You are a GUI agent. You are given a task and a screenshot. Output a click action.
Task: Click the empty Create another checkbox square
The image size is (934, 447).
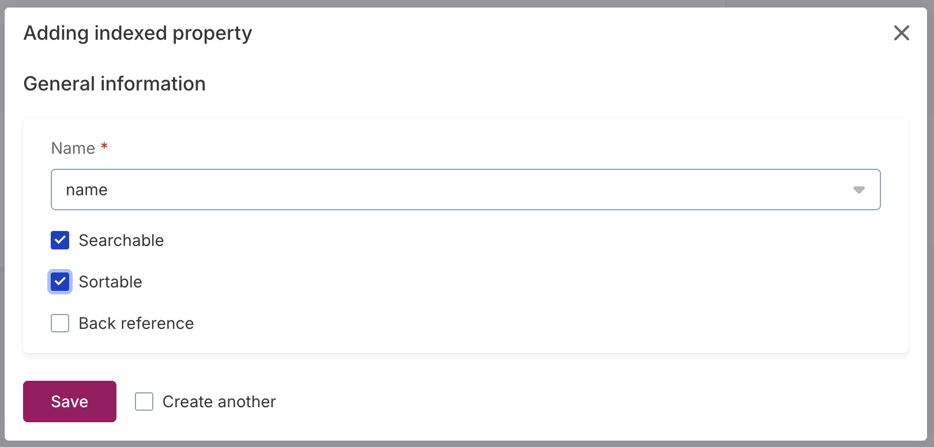[143, 401]
